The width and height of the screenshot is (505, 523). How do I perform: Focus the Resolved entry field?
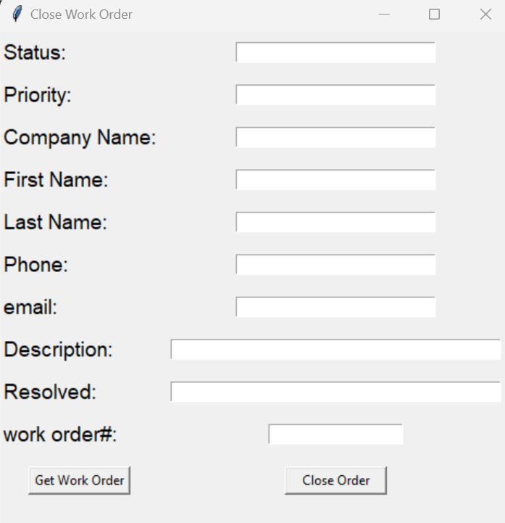[335, 392]
